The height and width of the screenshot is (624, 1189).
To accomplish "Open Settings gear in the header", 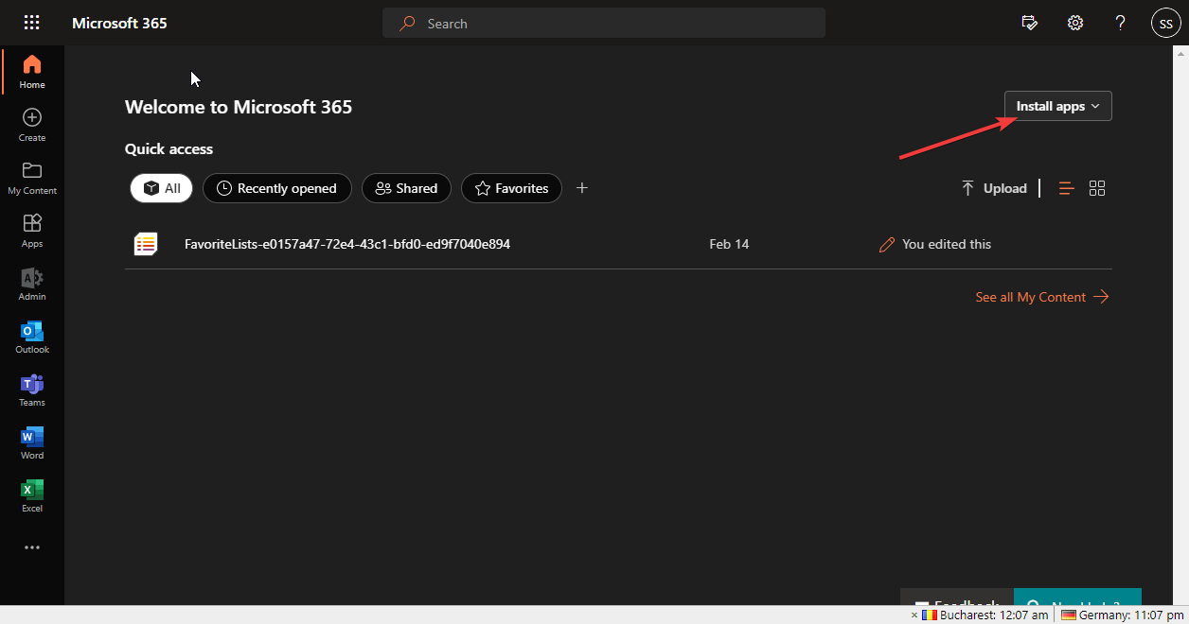I will tap(1075, 23).
